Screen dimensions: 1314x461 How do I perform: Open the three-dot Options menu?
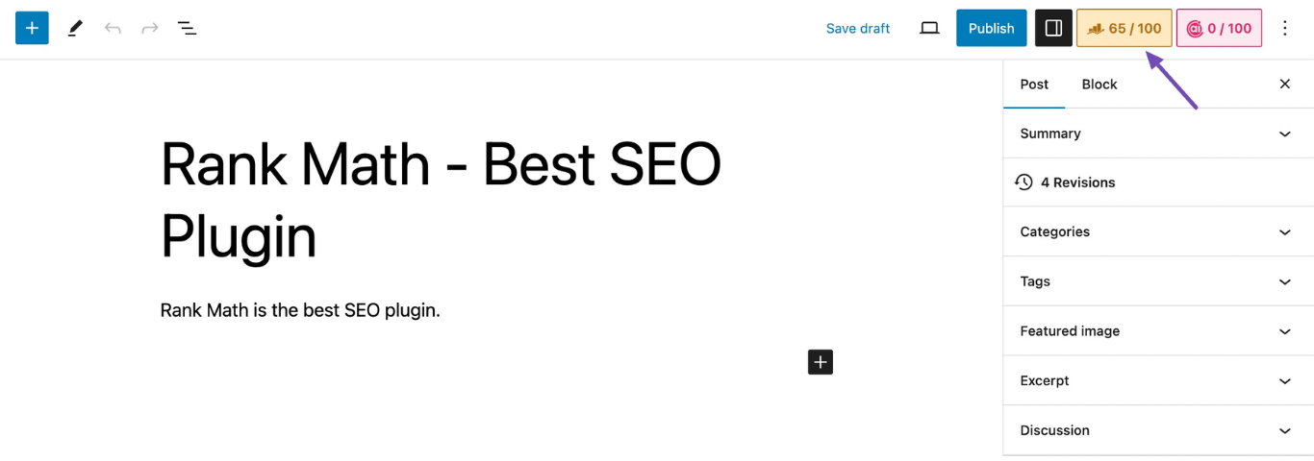[x=1285, y=29]
